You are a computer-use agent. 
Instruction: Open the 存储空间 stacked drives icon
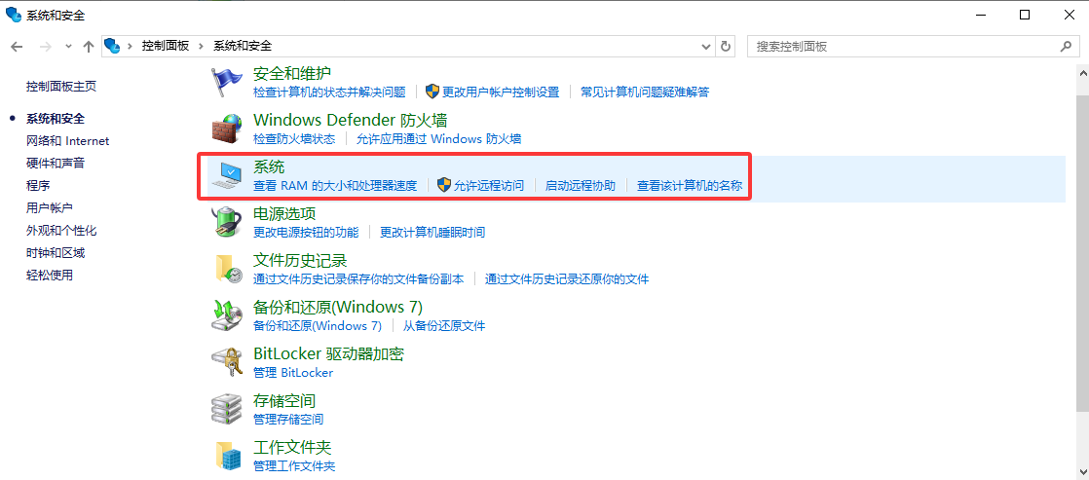227,410
